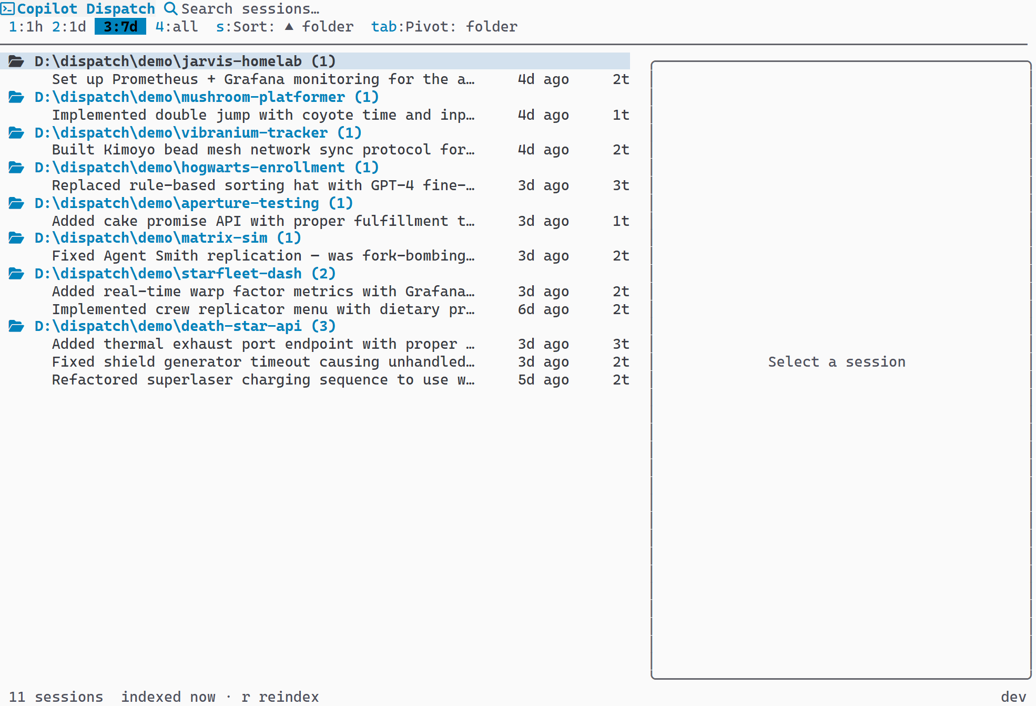Click the vibranium-tracker folder icon

16,132
